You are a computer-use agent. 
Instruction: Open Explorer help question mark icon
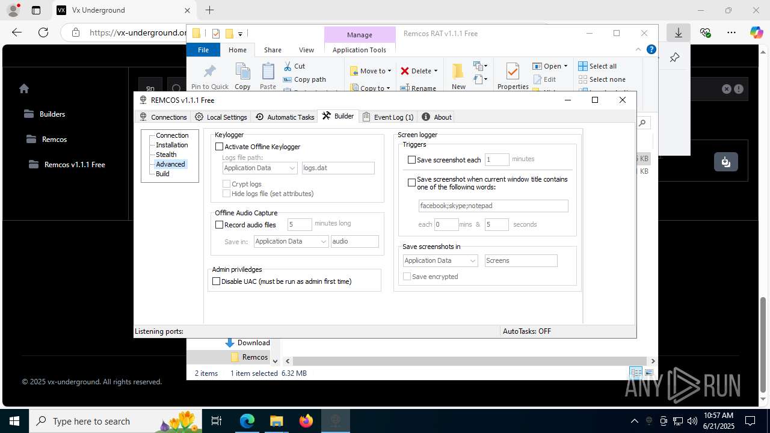coord(651,49)
